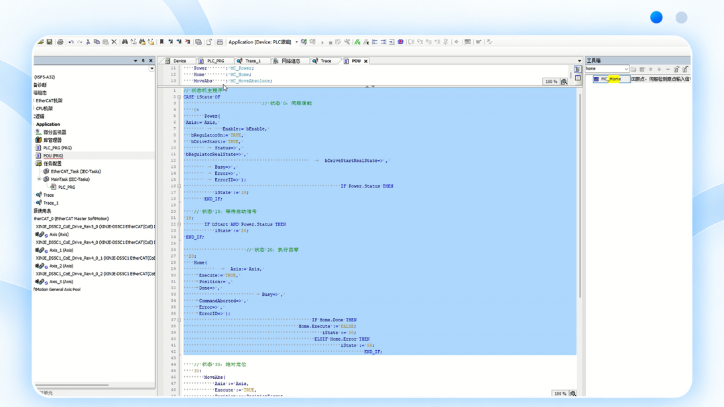The width and height of the screenshot is (724, 407).
Task: Click the declaration pane 100 % zoom field
Action: pos(551,82)
